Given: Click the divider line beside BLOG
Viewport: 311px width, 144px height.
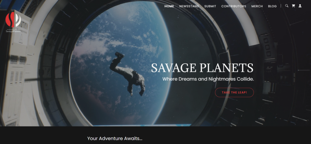Looking at the screenshot, I should click(x=281, y=6).
